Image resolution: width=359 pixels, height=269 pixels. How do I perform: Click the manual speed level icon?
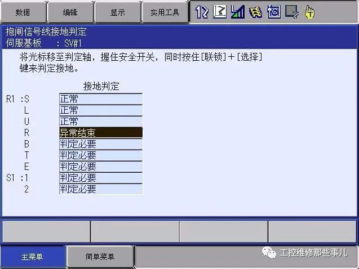click(x=237, y=12)
